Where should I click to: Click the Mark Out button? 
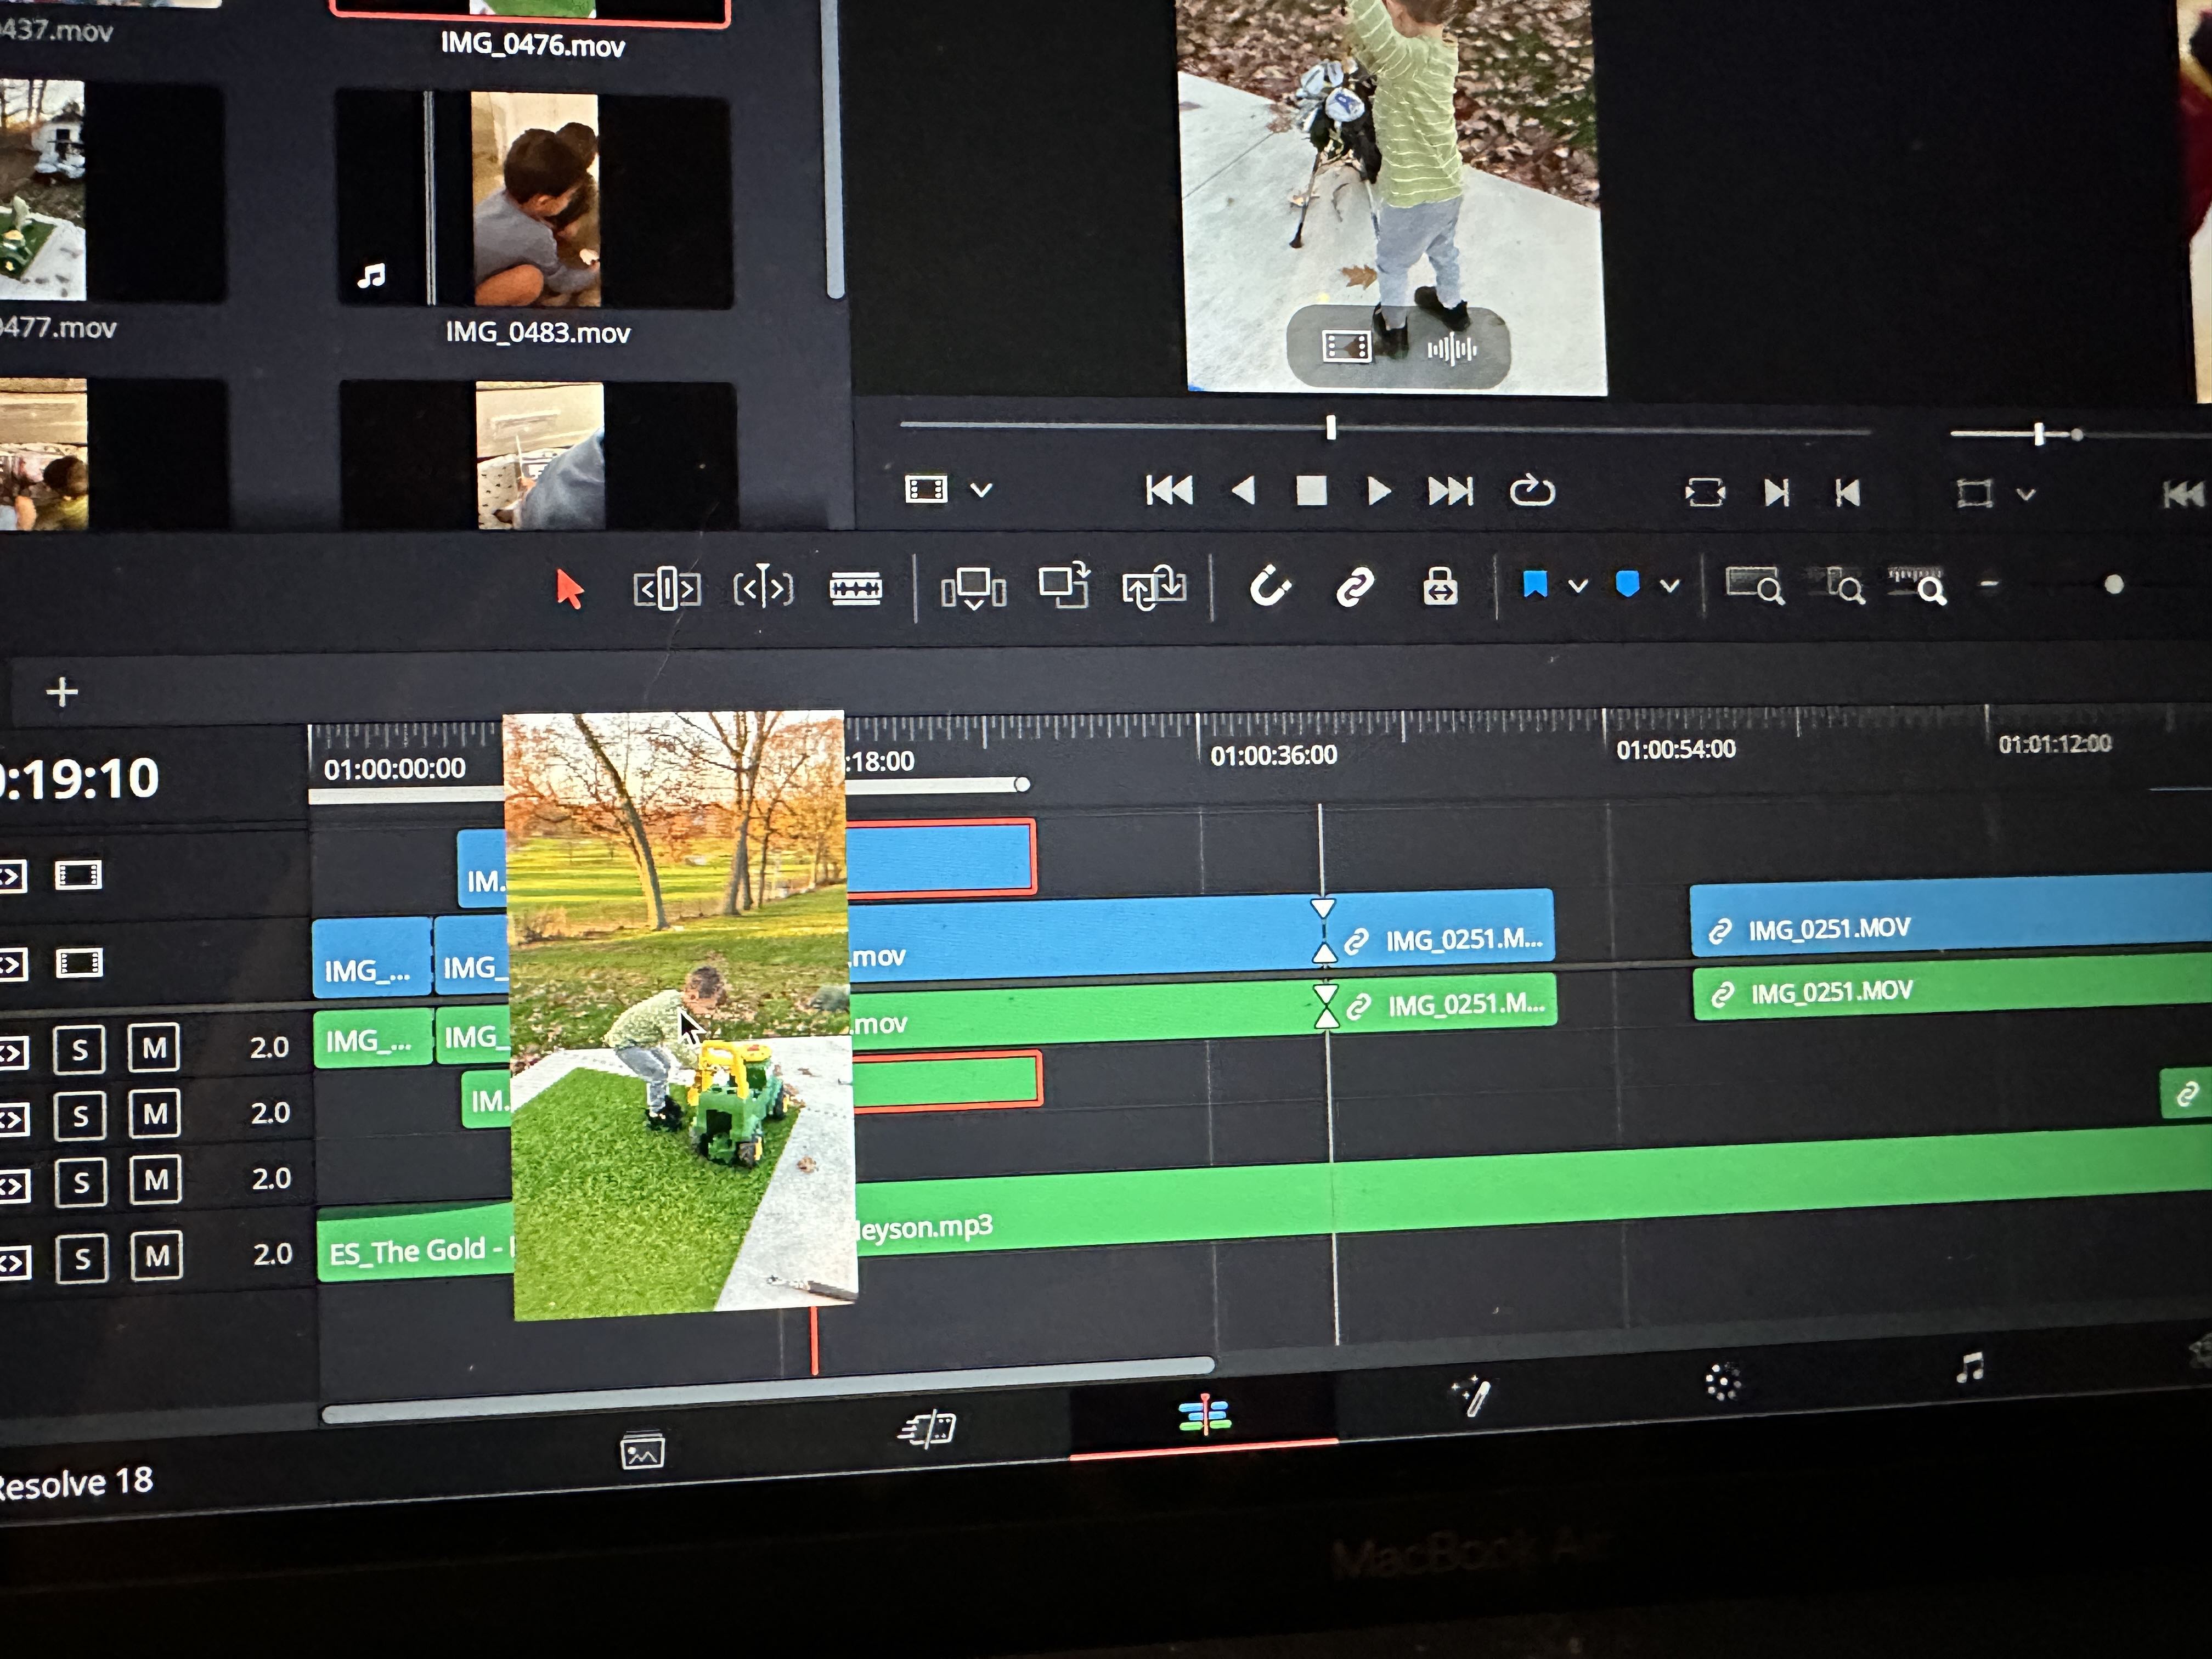point(1847,492)
